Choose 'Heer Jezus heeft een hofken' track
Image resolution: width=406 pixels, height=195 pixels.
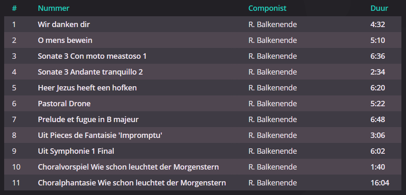tap(203, 88)
